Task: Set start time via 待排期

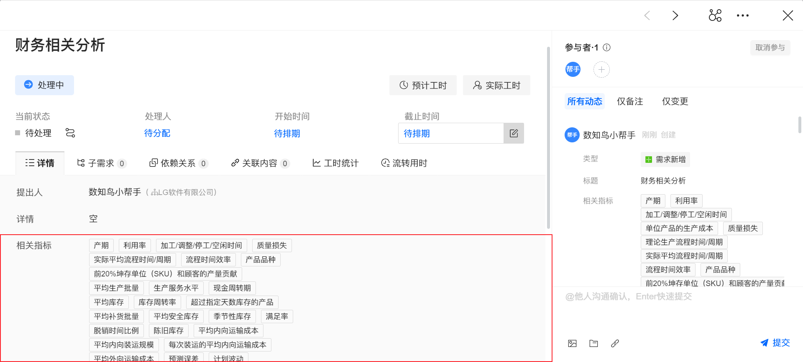Action: pos(287,134)
